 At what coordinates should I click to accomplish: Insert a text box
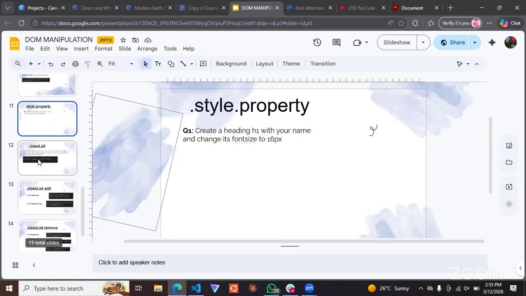tap(158, 64)
